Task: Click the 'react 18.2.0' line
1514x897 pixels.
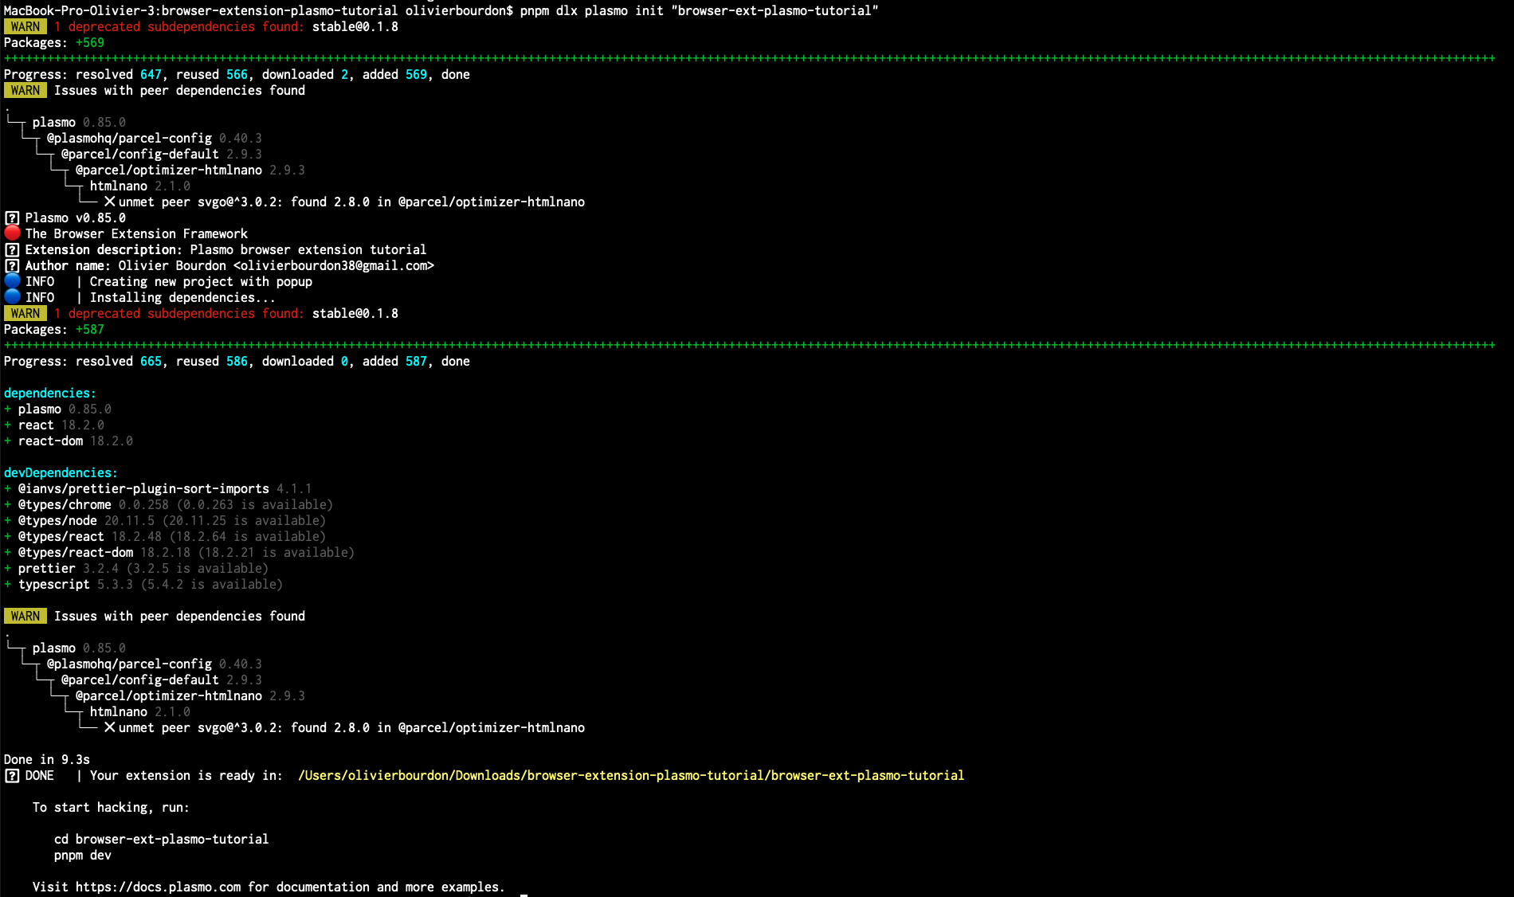Action: pos(54,425)
